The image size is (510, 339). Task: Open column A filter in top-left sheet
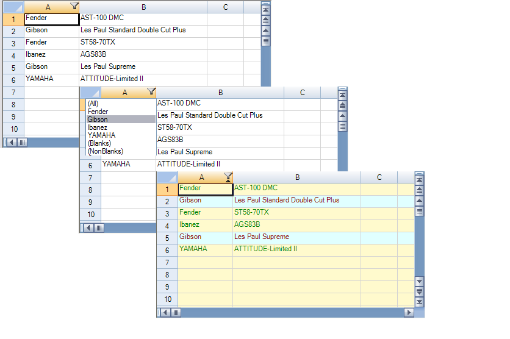pos(74,6)
